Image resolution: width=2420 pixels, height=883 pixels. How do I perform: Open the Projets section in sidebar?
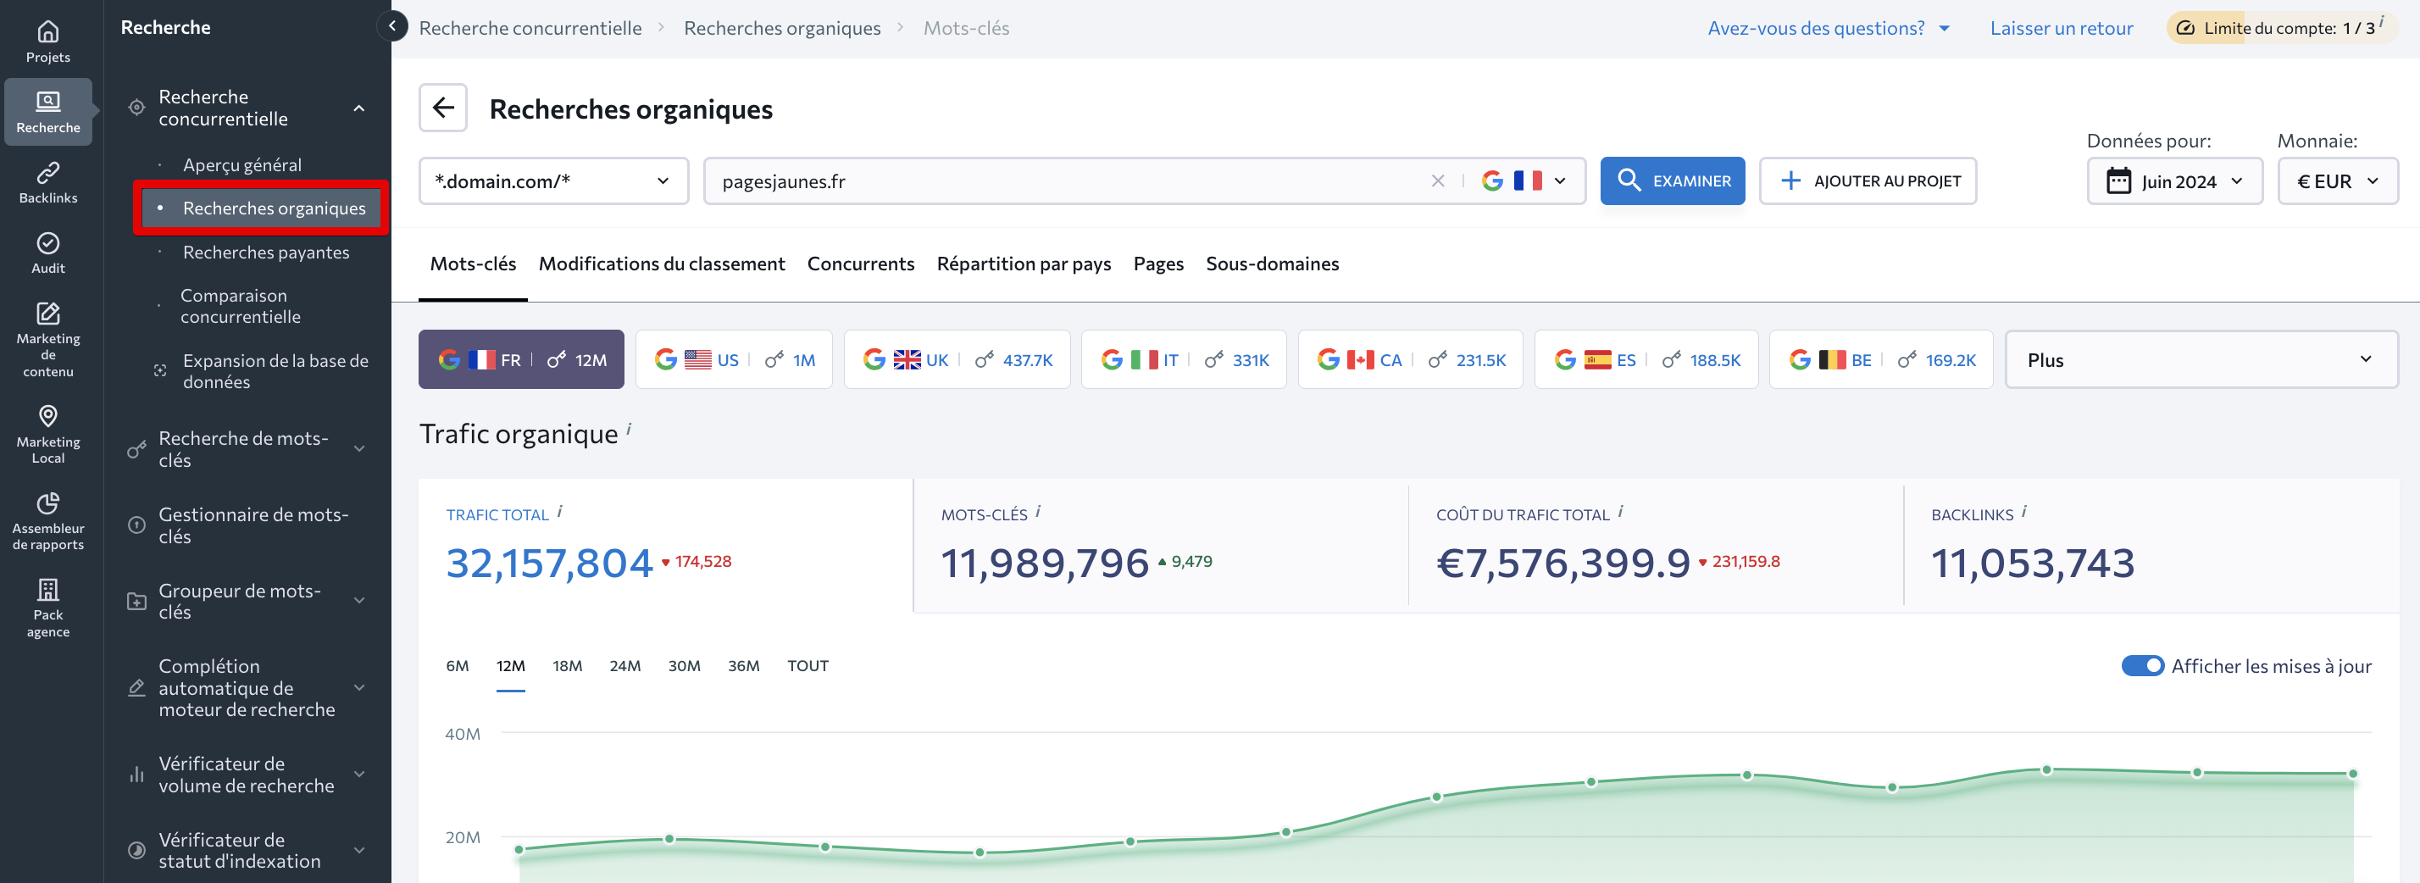pyautogui.click(x=48, y=42)
